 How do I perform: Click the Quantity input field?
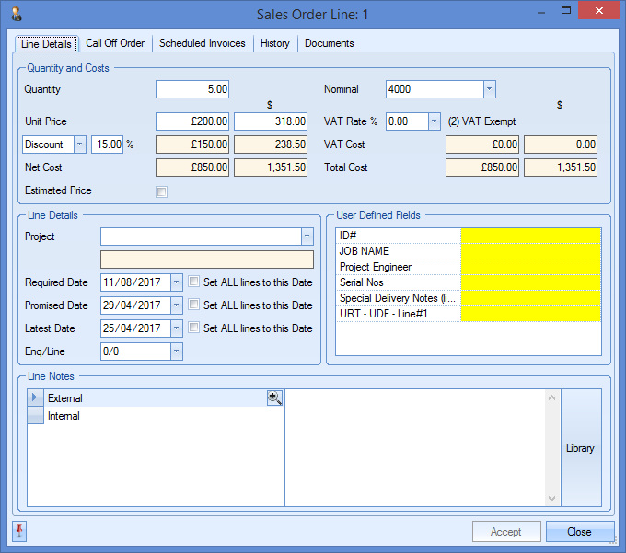(x=192, y=89)
